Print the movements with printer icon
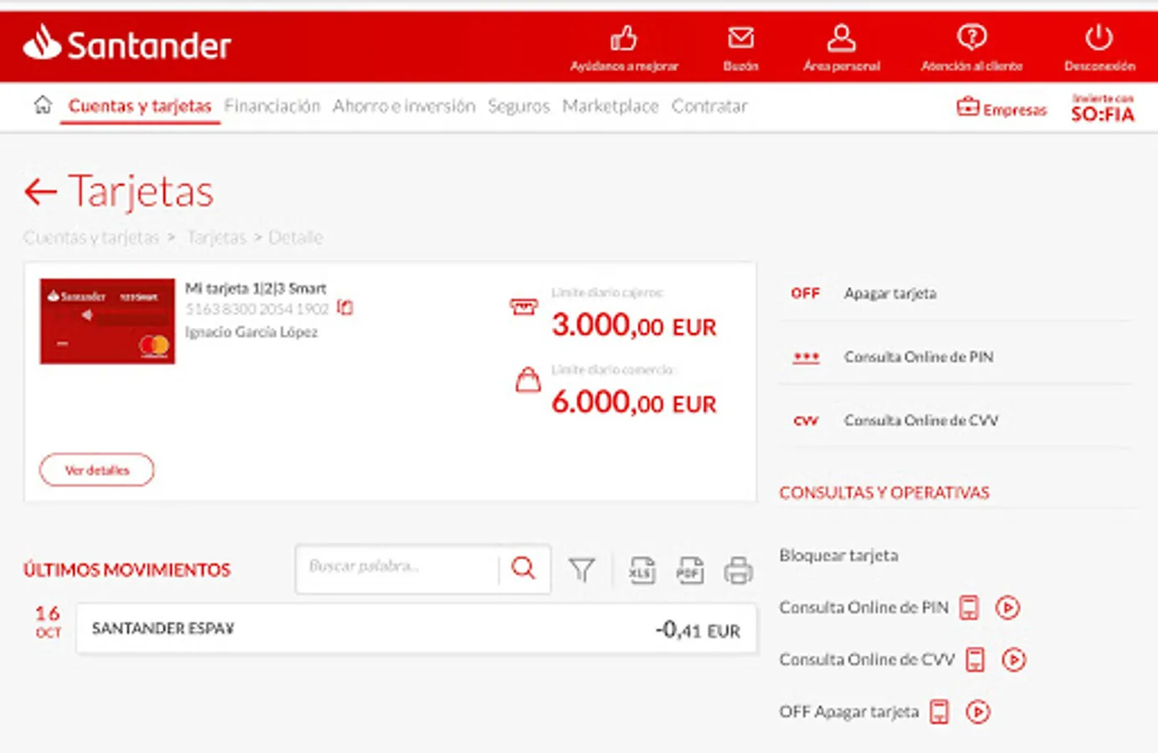 [x=738, y=570]
